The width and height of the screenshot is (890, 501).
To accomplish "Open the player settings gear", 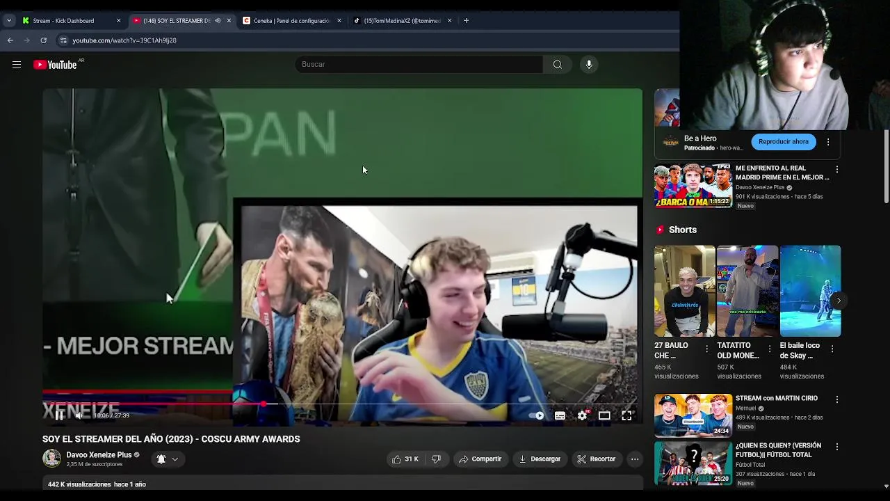I will pyautogui.click(x=583, y=415).
